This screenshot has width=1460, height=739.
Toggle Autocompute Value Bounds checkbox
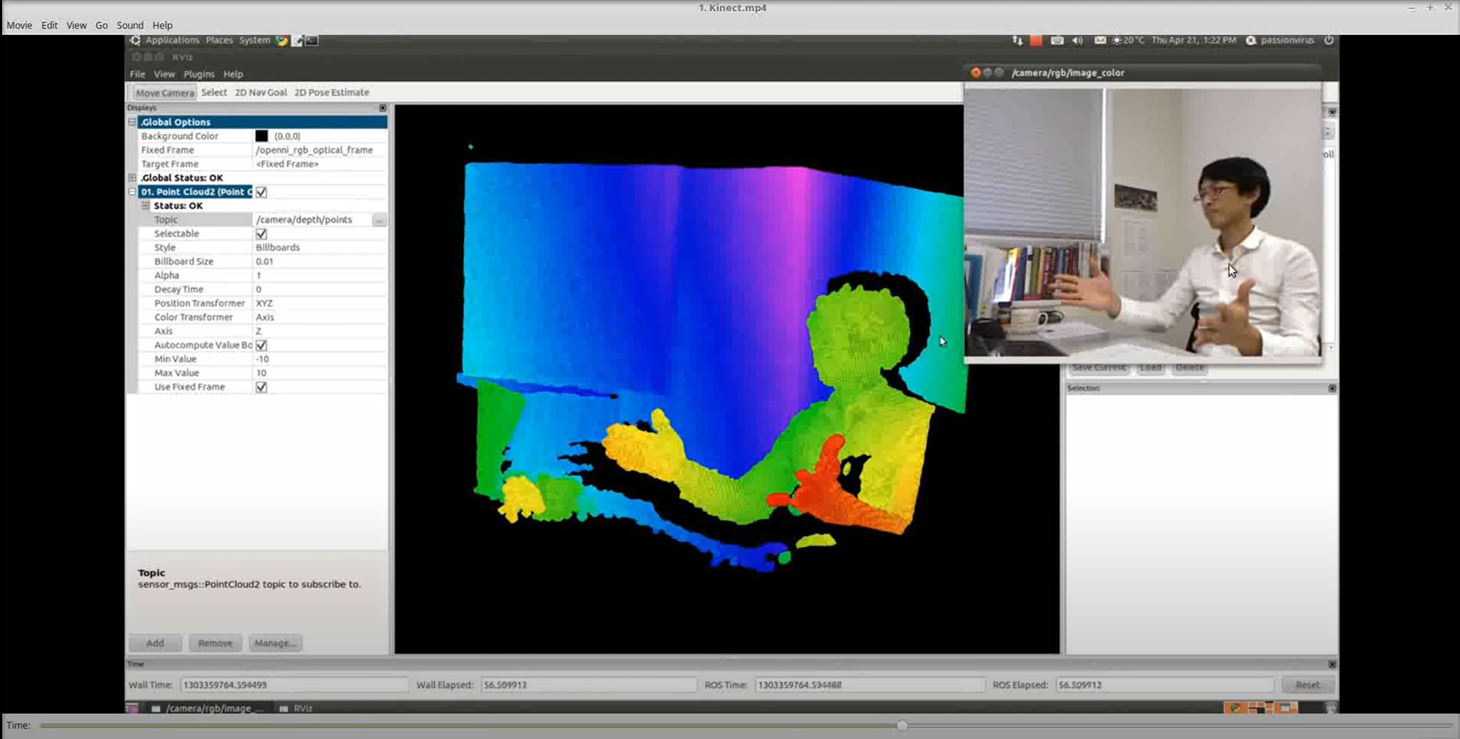[x=261, y=345]
